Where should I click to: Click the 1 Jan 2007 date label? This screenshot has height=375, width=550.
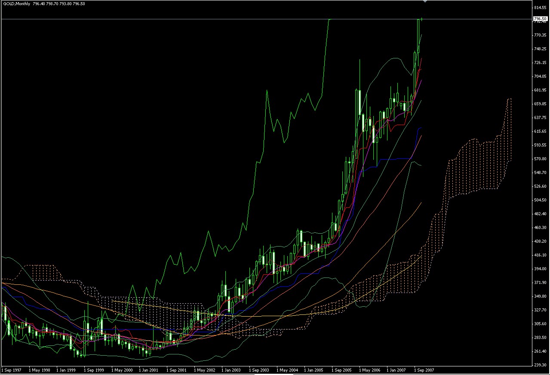tap(397, 370)
